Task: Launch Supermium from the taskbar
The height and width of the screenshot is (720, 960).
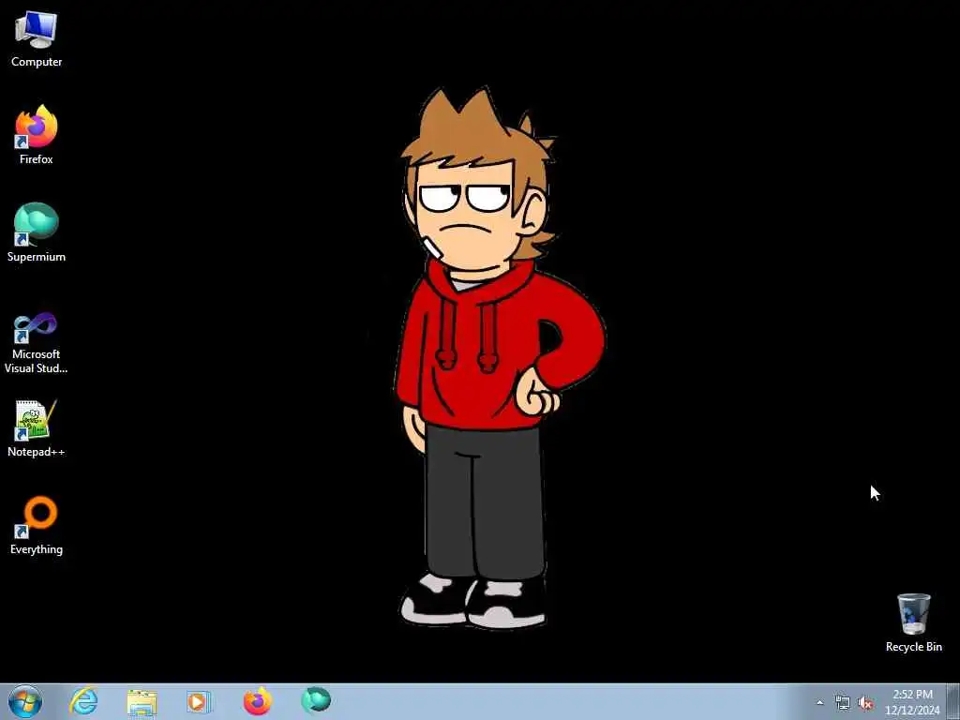Action: [x=316, y=701]
